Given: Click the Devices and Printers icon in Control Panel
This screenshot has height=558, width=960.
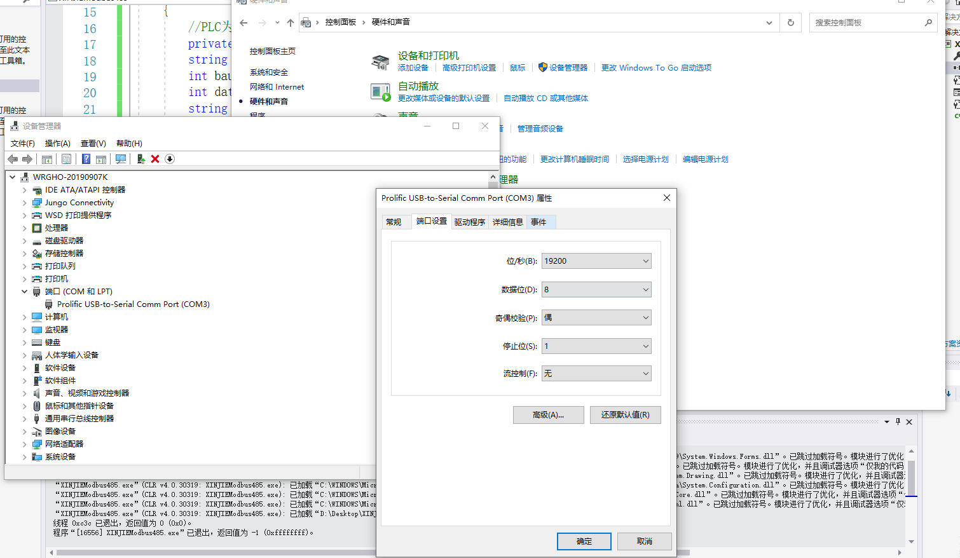Looking at the screenshot, I should coord(380,62).
